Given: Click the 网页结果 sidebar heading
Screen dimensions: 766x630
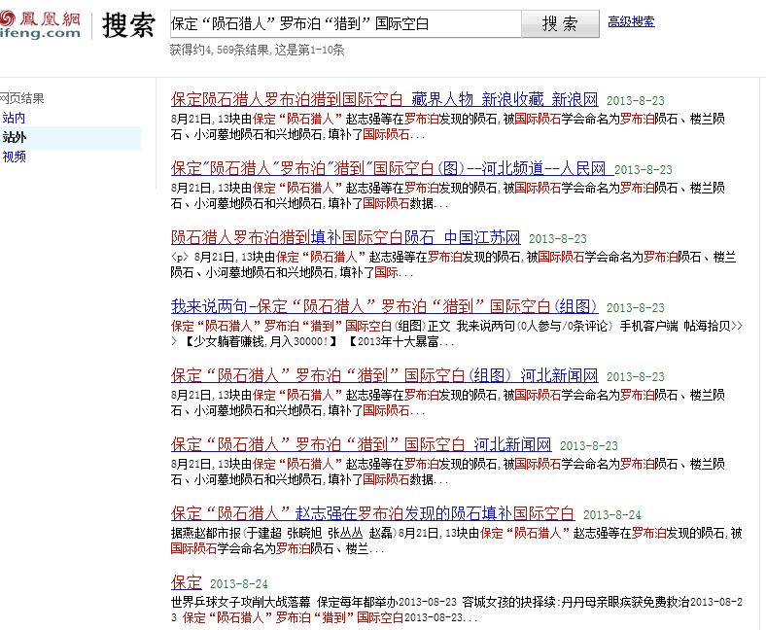Looking at the screenshot, I should (22, 98).
